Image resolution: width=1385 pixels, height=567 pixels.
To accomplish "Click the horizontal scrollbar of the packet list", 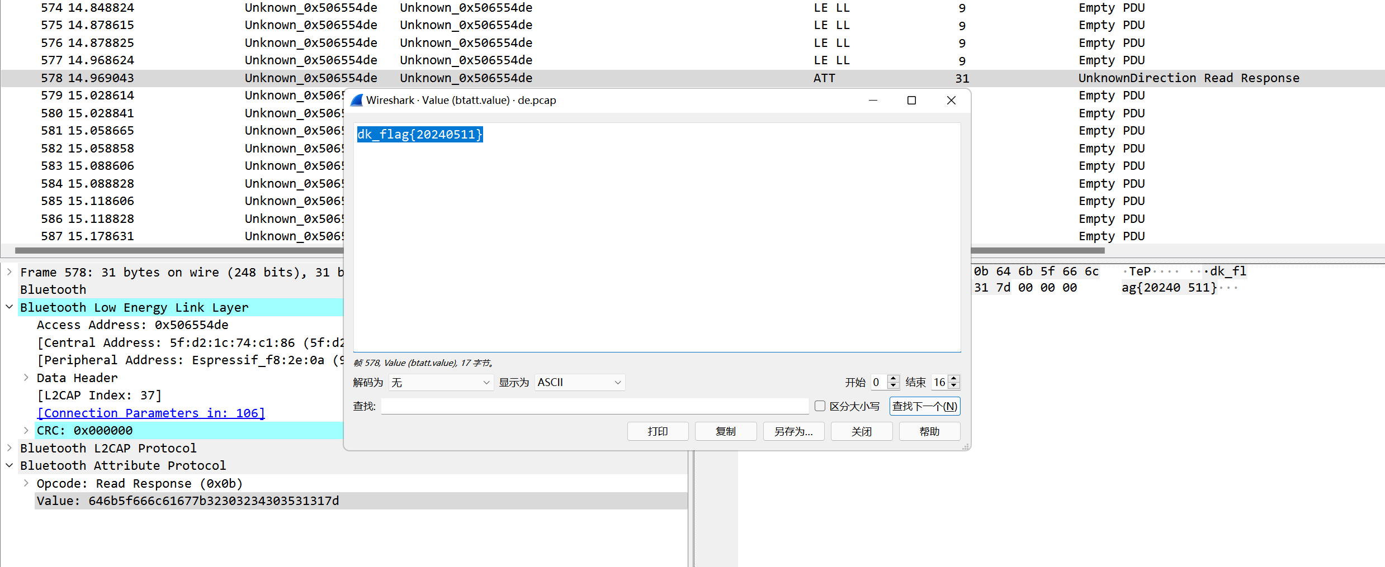I will [x=559, y=250].
